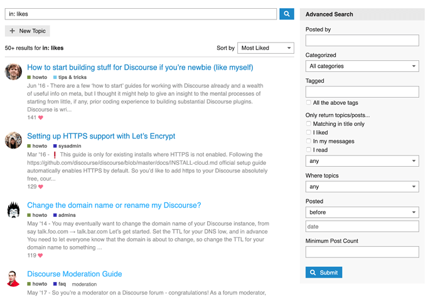Click the 'sysadmin' category tag
Screen dimensions: 433x297
67,146
